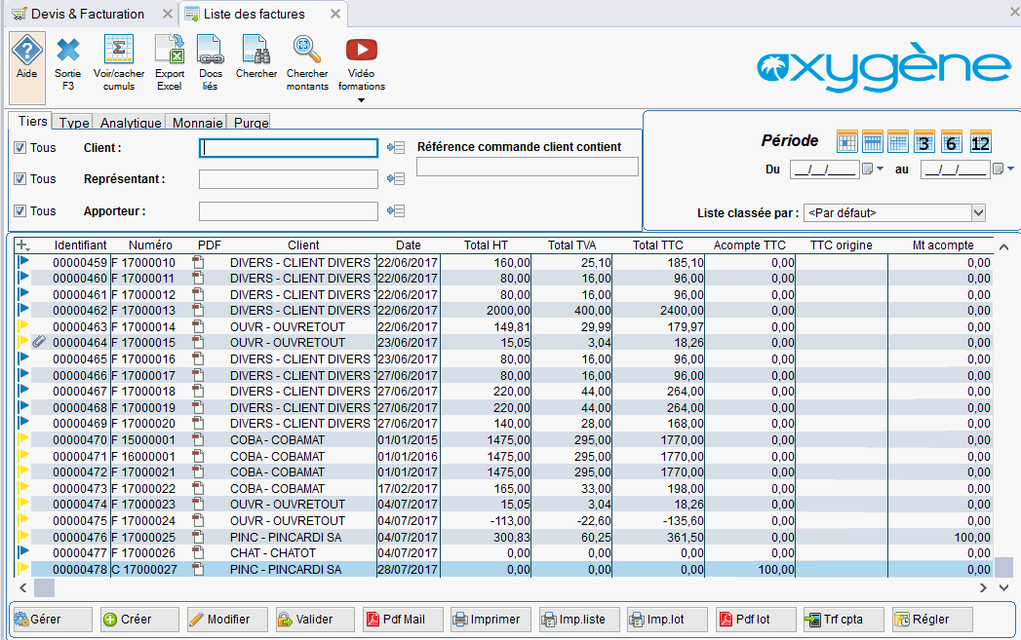Open Apporteur lookup list icon
The width and height of the screenshot is (1021, 640).
coord(396,210)
